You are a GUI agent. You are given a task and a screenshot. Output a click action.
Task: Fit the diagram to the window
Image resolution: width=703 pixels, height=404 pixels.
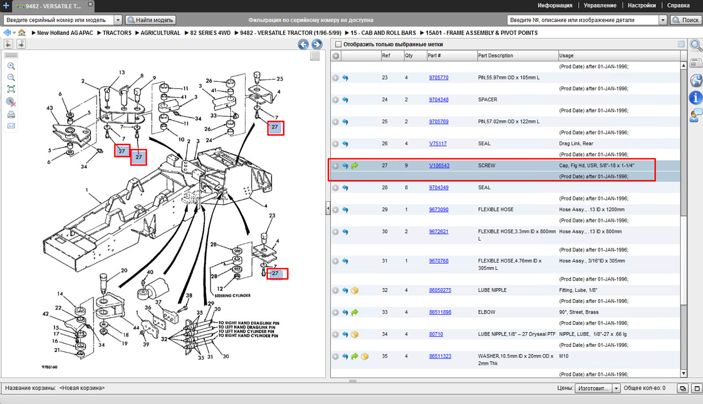point(11,89)
